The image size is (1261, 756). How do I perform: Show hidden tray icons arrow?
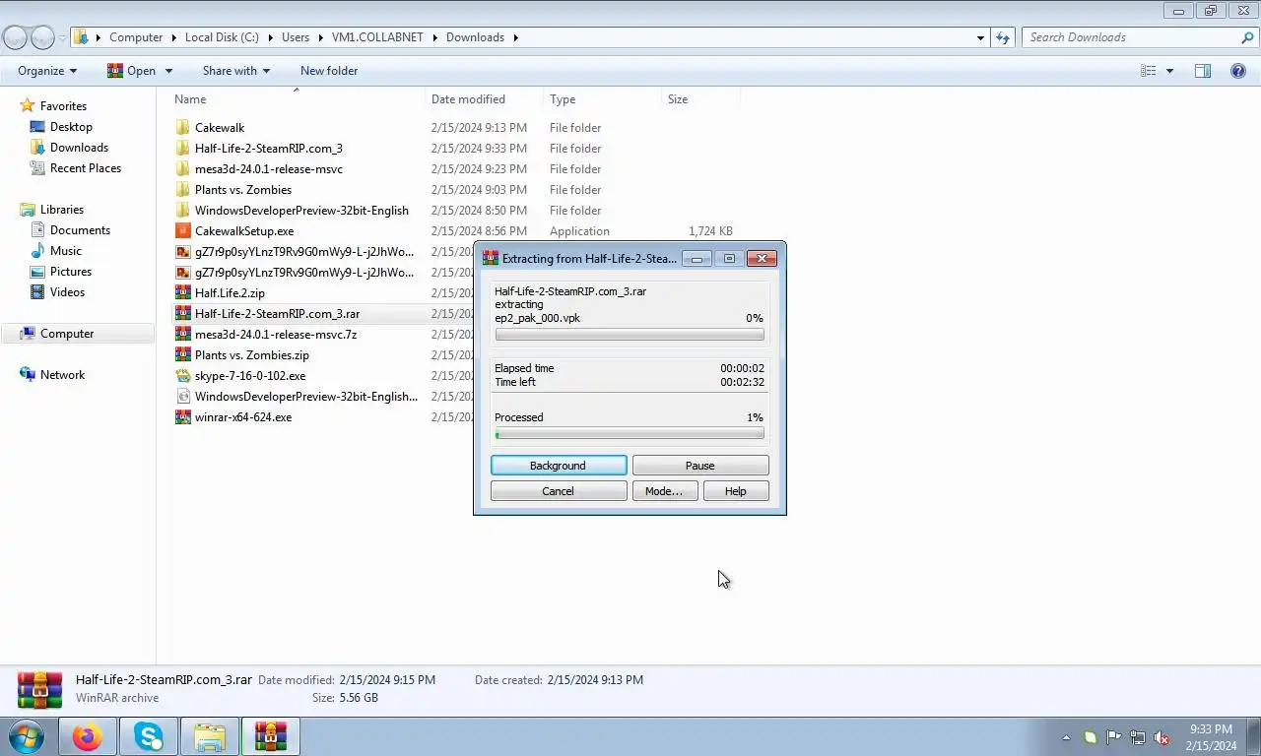[x=1066, y=737]
